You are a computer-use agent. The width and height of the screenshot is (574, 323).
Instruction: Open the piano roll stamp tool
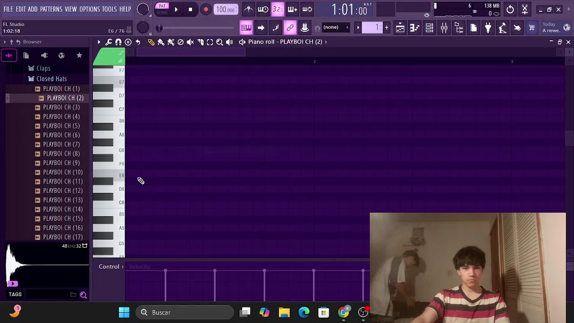tap(128, 42)
